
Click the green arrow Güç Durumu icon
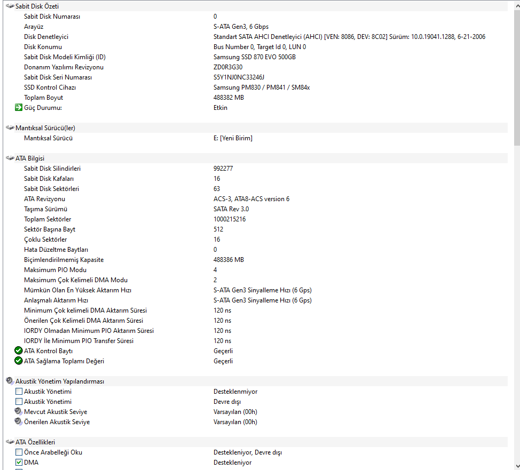[19, 107]
